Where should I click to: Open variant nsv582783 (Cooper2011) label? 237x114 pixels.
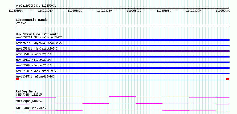[34, 54]
